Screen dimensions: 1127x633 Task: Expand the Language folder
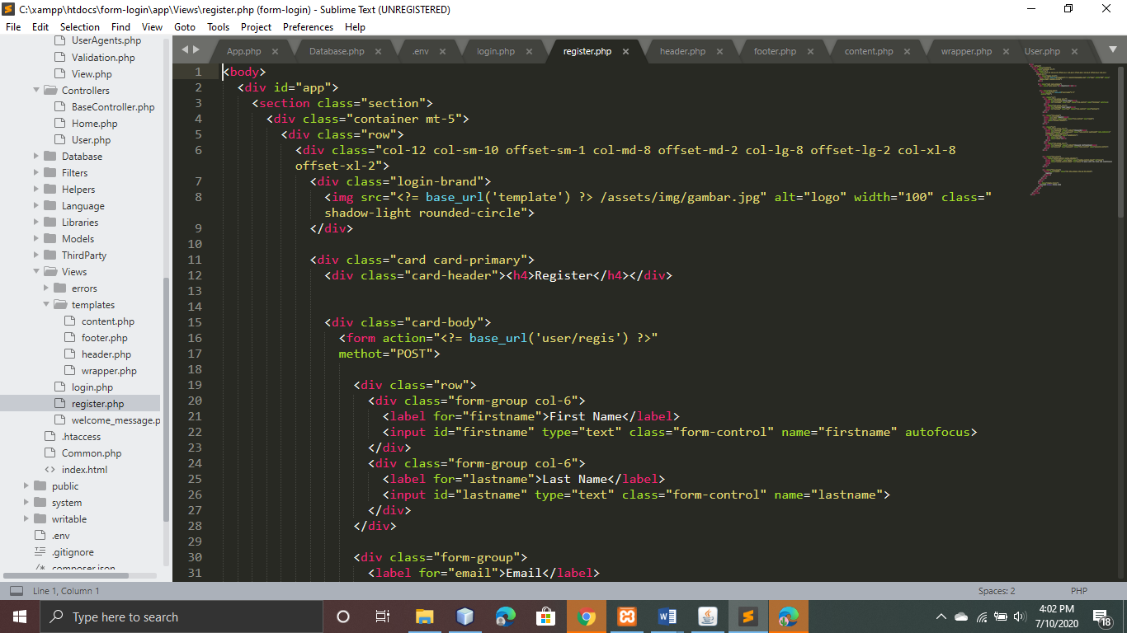pyautogui.click(x=36, y=206)
